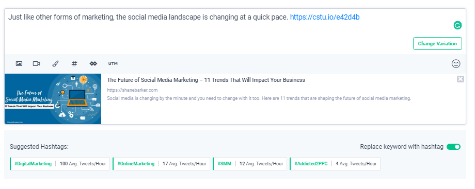Click the green Grammarly icon
This screenshot has width=475, height=189.
(x=457, y=25)
